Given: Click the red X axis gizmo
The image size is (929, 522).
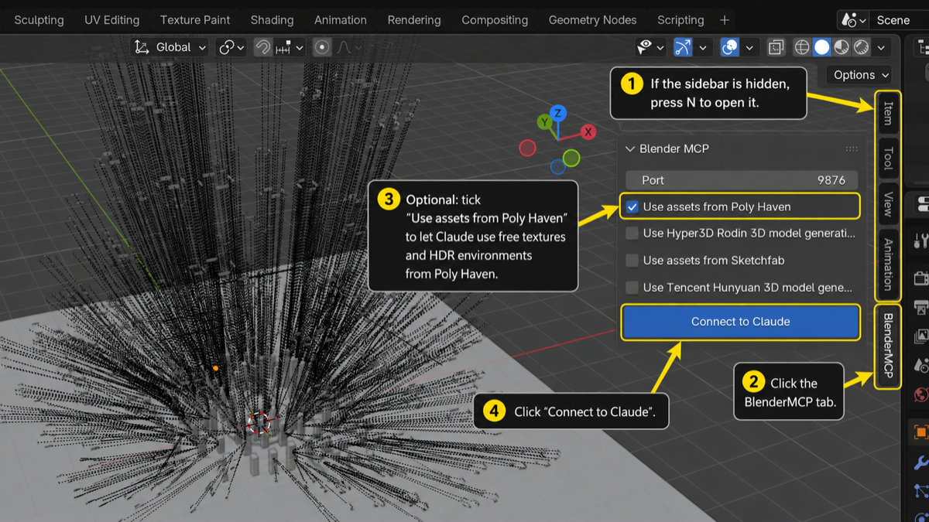Looking at the screenshot, I should coord(588,132).
